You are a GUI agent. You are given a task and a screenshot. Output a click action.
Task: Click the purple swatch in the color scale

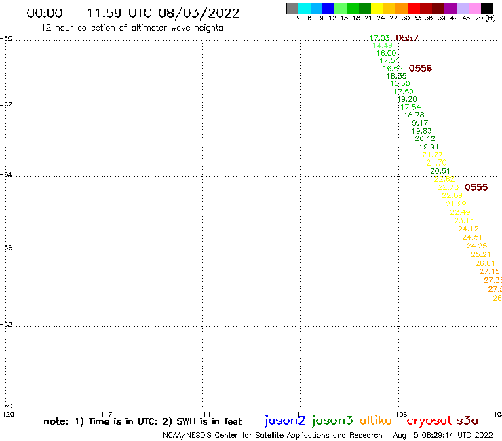[x=450, y=8]
